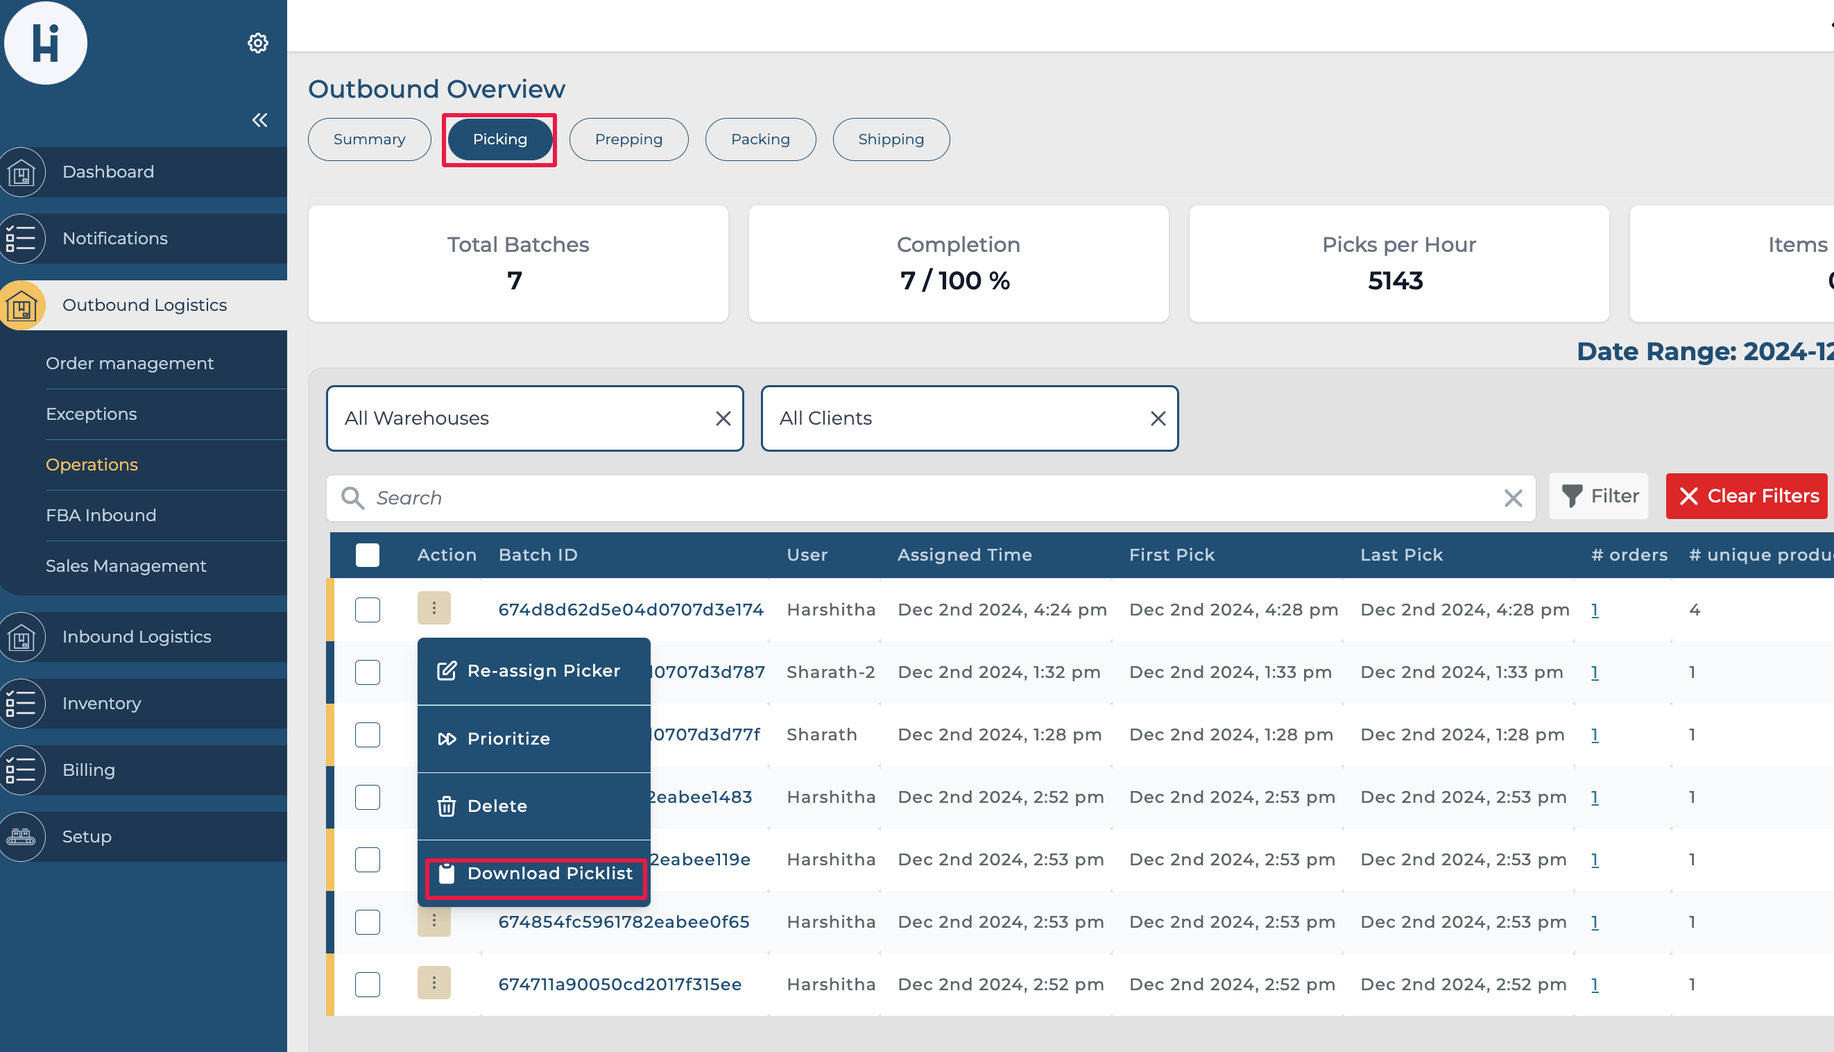
Task: Click the Dashboard warehouse icon
Action: [x=22, y=173]
